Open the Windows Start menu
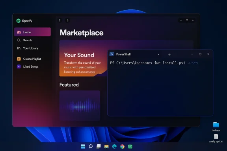 (x=83, y=147)
